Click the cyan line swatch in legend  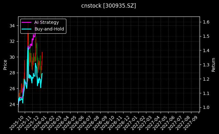click(26, 29)
